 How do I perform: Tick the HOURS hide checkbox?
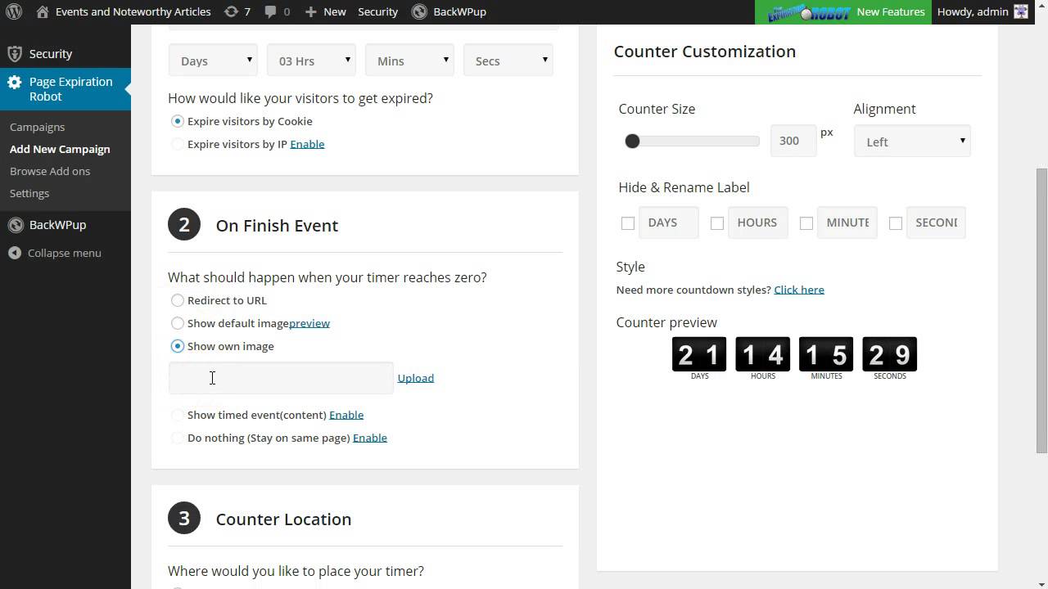(x=717, y=223)
